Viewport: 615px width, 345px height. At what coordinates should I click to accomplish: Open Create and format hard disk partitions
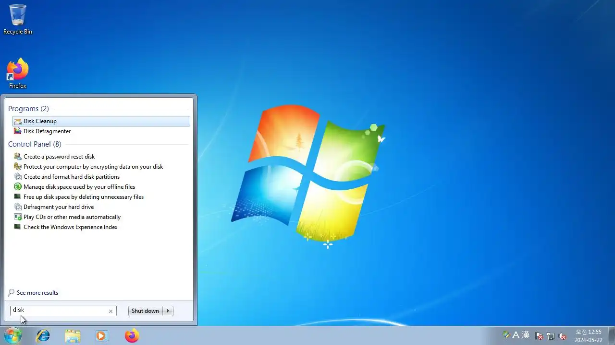tap(101, 177)
